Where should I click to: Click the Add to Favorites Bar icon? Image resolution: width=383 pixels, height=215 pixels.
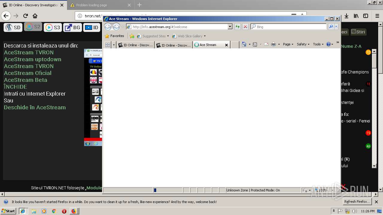coord(132,36)
